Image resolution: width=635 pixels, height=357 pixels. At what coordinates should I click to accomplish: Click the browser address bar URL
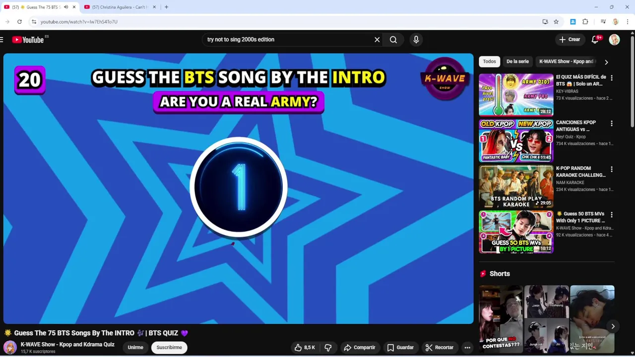pos(79,22)
